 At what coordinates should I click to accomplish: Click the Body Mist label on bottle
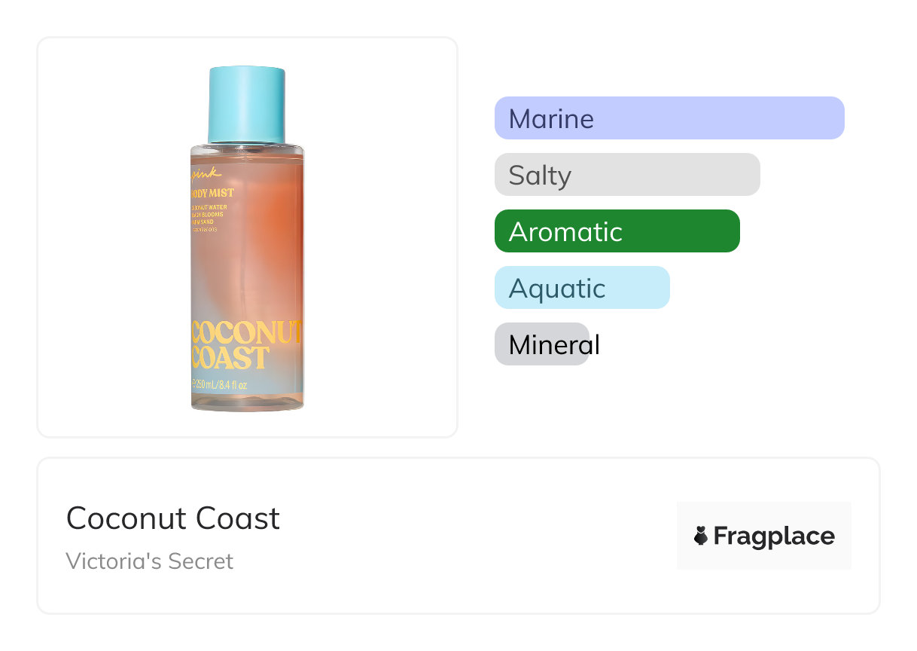tap(213, 193)
